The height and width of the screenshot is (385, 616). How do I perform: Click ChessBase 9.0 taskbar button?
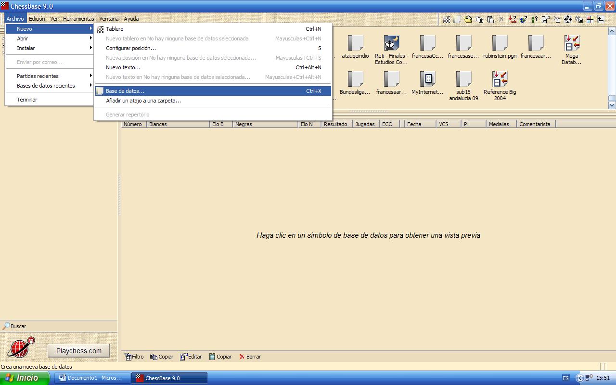click(169, 378)
